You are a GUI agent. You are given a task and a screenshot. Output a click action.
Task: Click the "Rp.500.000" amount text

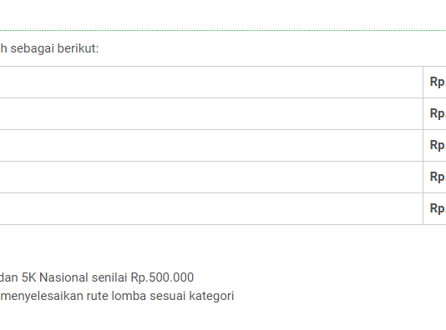(162, 277)
